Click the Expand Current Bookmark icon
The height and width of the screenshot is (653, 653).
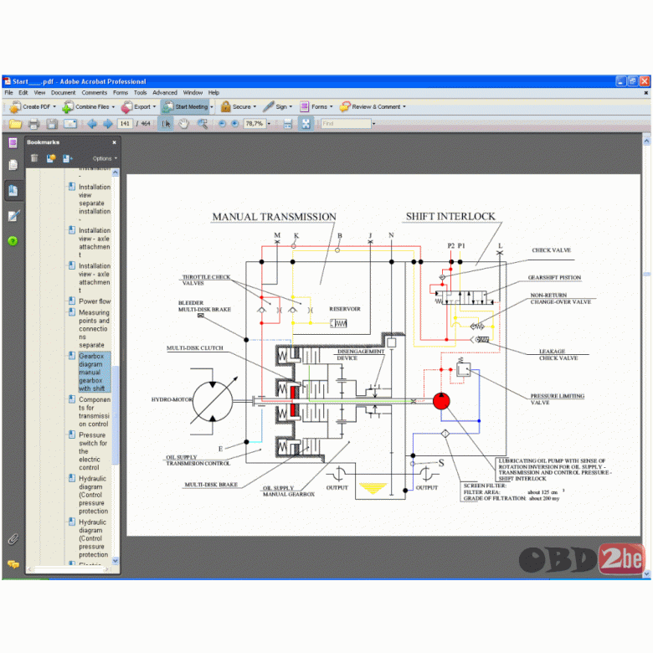tap(68, 158)
